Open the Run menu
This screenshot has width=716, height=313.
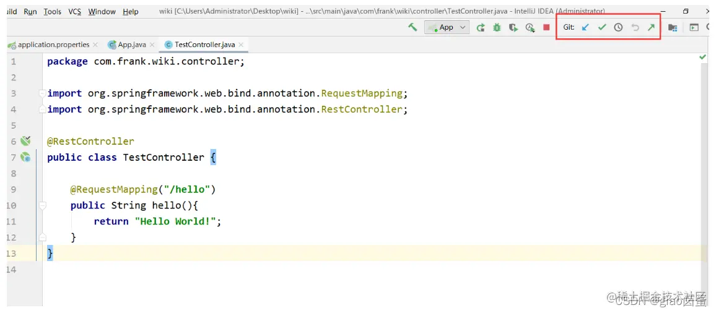[x=30, y=11]
